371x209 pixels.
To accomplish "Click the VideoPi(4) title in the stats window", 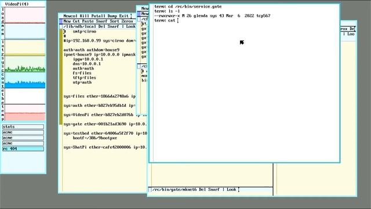I will [17, 4].
